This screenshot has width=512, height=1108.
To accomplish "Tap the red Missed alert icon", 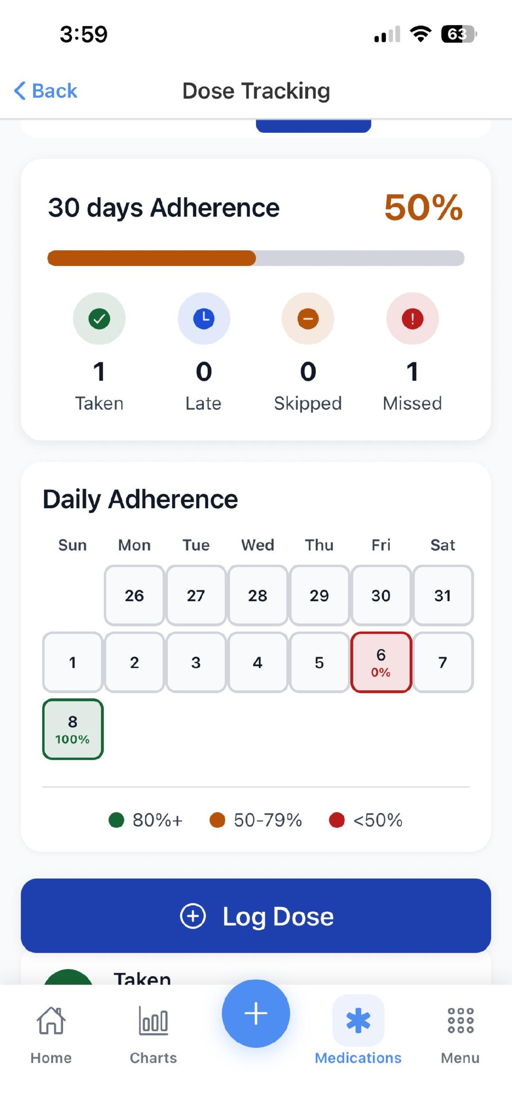I will tap(412, 319).
